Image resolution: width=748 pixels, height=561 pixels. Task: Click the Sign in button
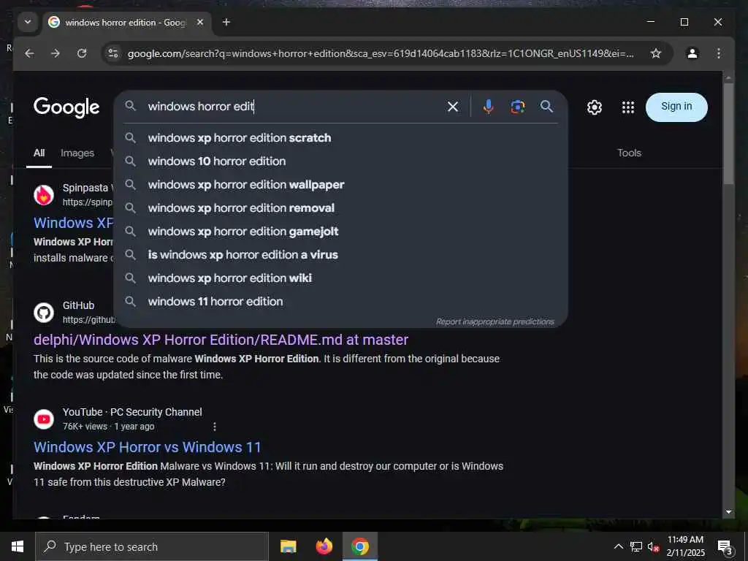tap(676, 107)
